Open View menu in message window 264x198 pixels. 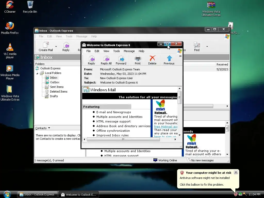[106, 51]
